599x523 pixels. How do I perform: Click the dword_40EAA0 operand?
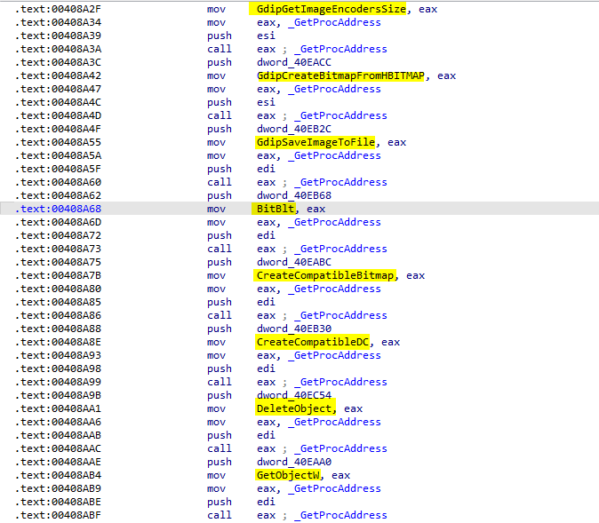(296, 462)
